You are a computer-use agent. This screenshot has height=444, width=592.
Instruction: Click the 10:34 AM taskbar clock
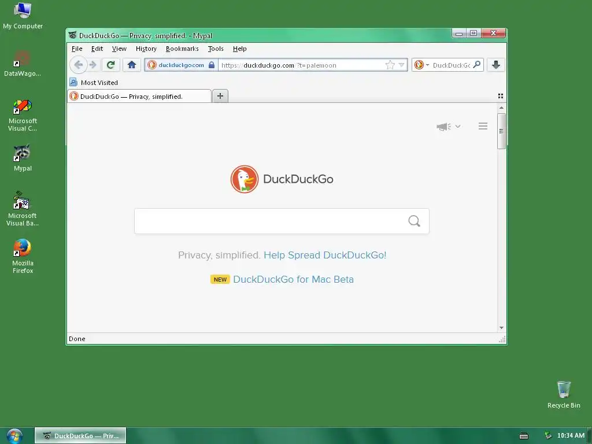pos(571,436)
